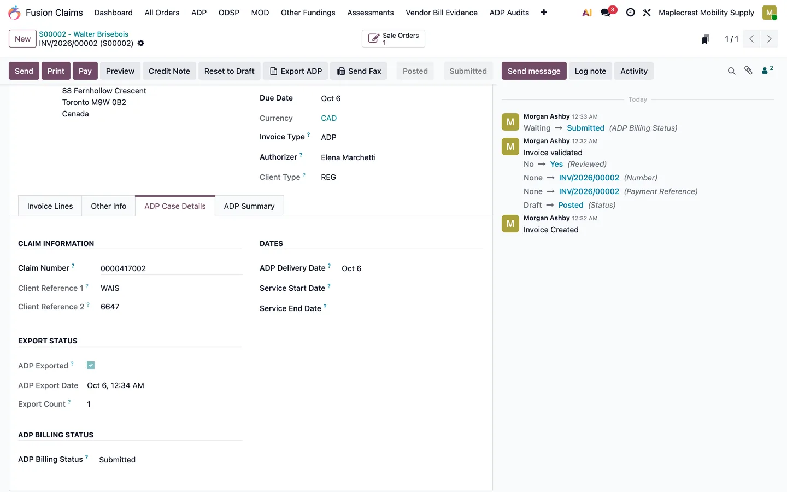
Task: Click the Send Fax button
Action: coord(359,71)
